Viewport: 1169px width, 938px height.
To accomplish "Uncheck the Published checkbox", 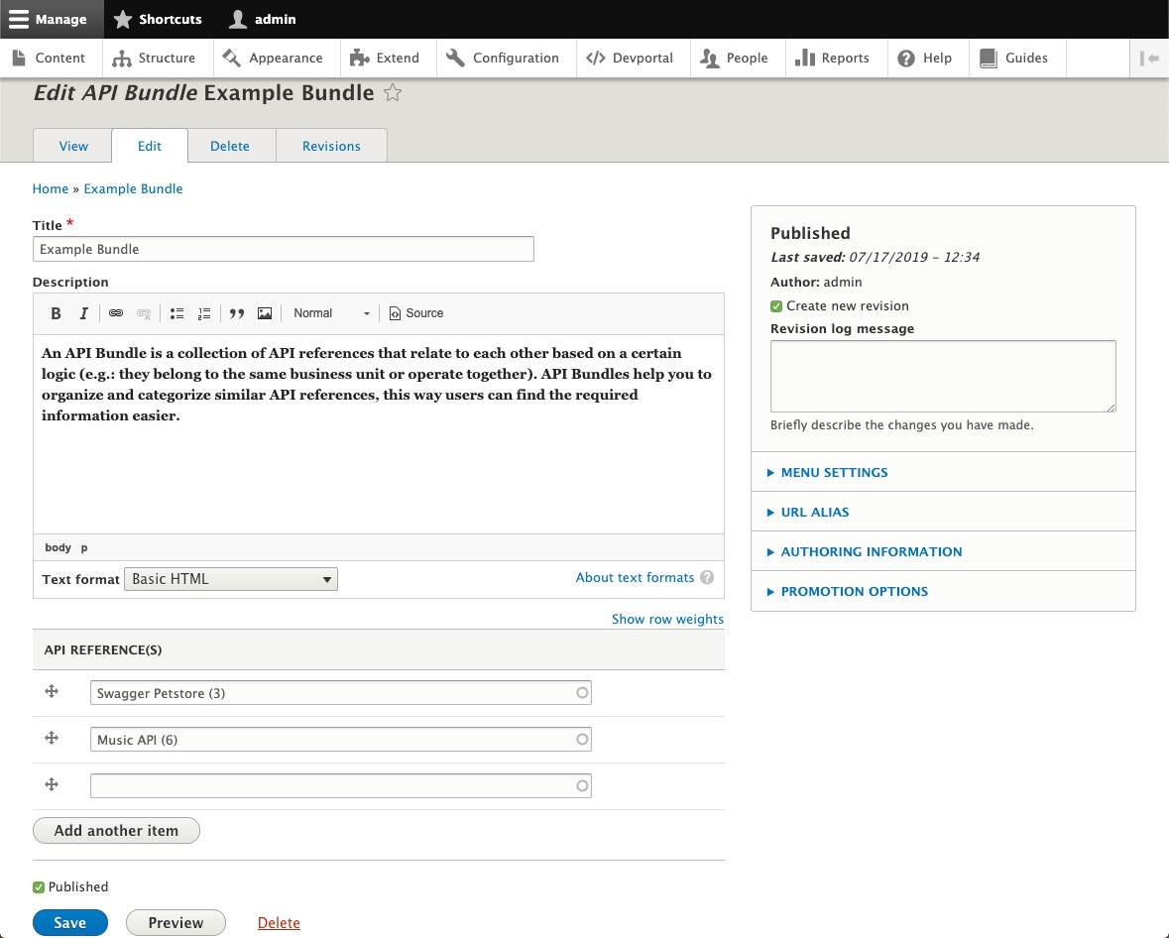I will tap(39, 886).
